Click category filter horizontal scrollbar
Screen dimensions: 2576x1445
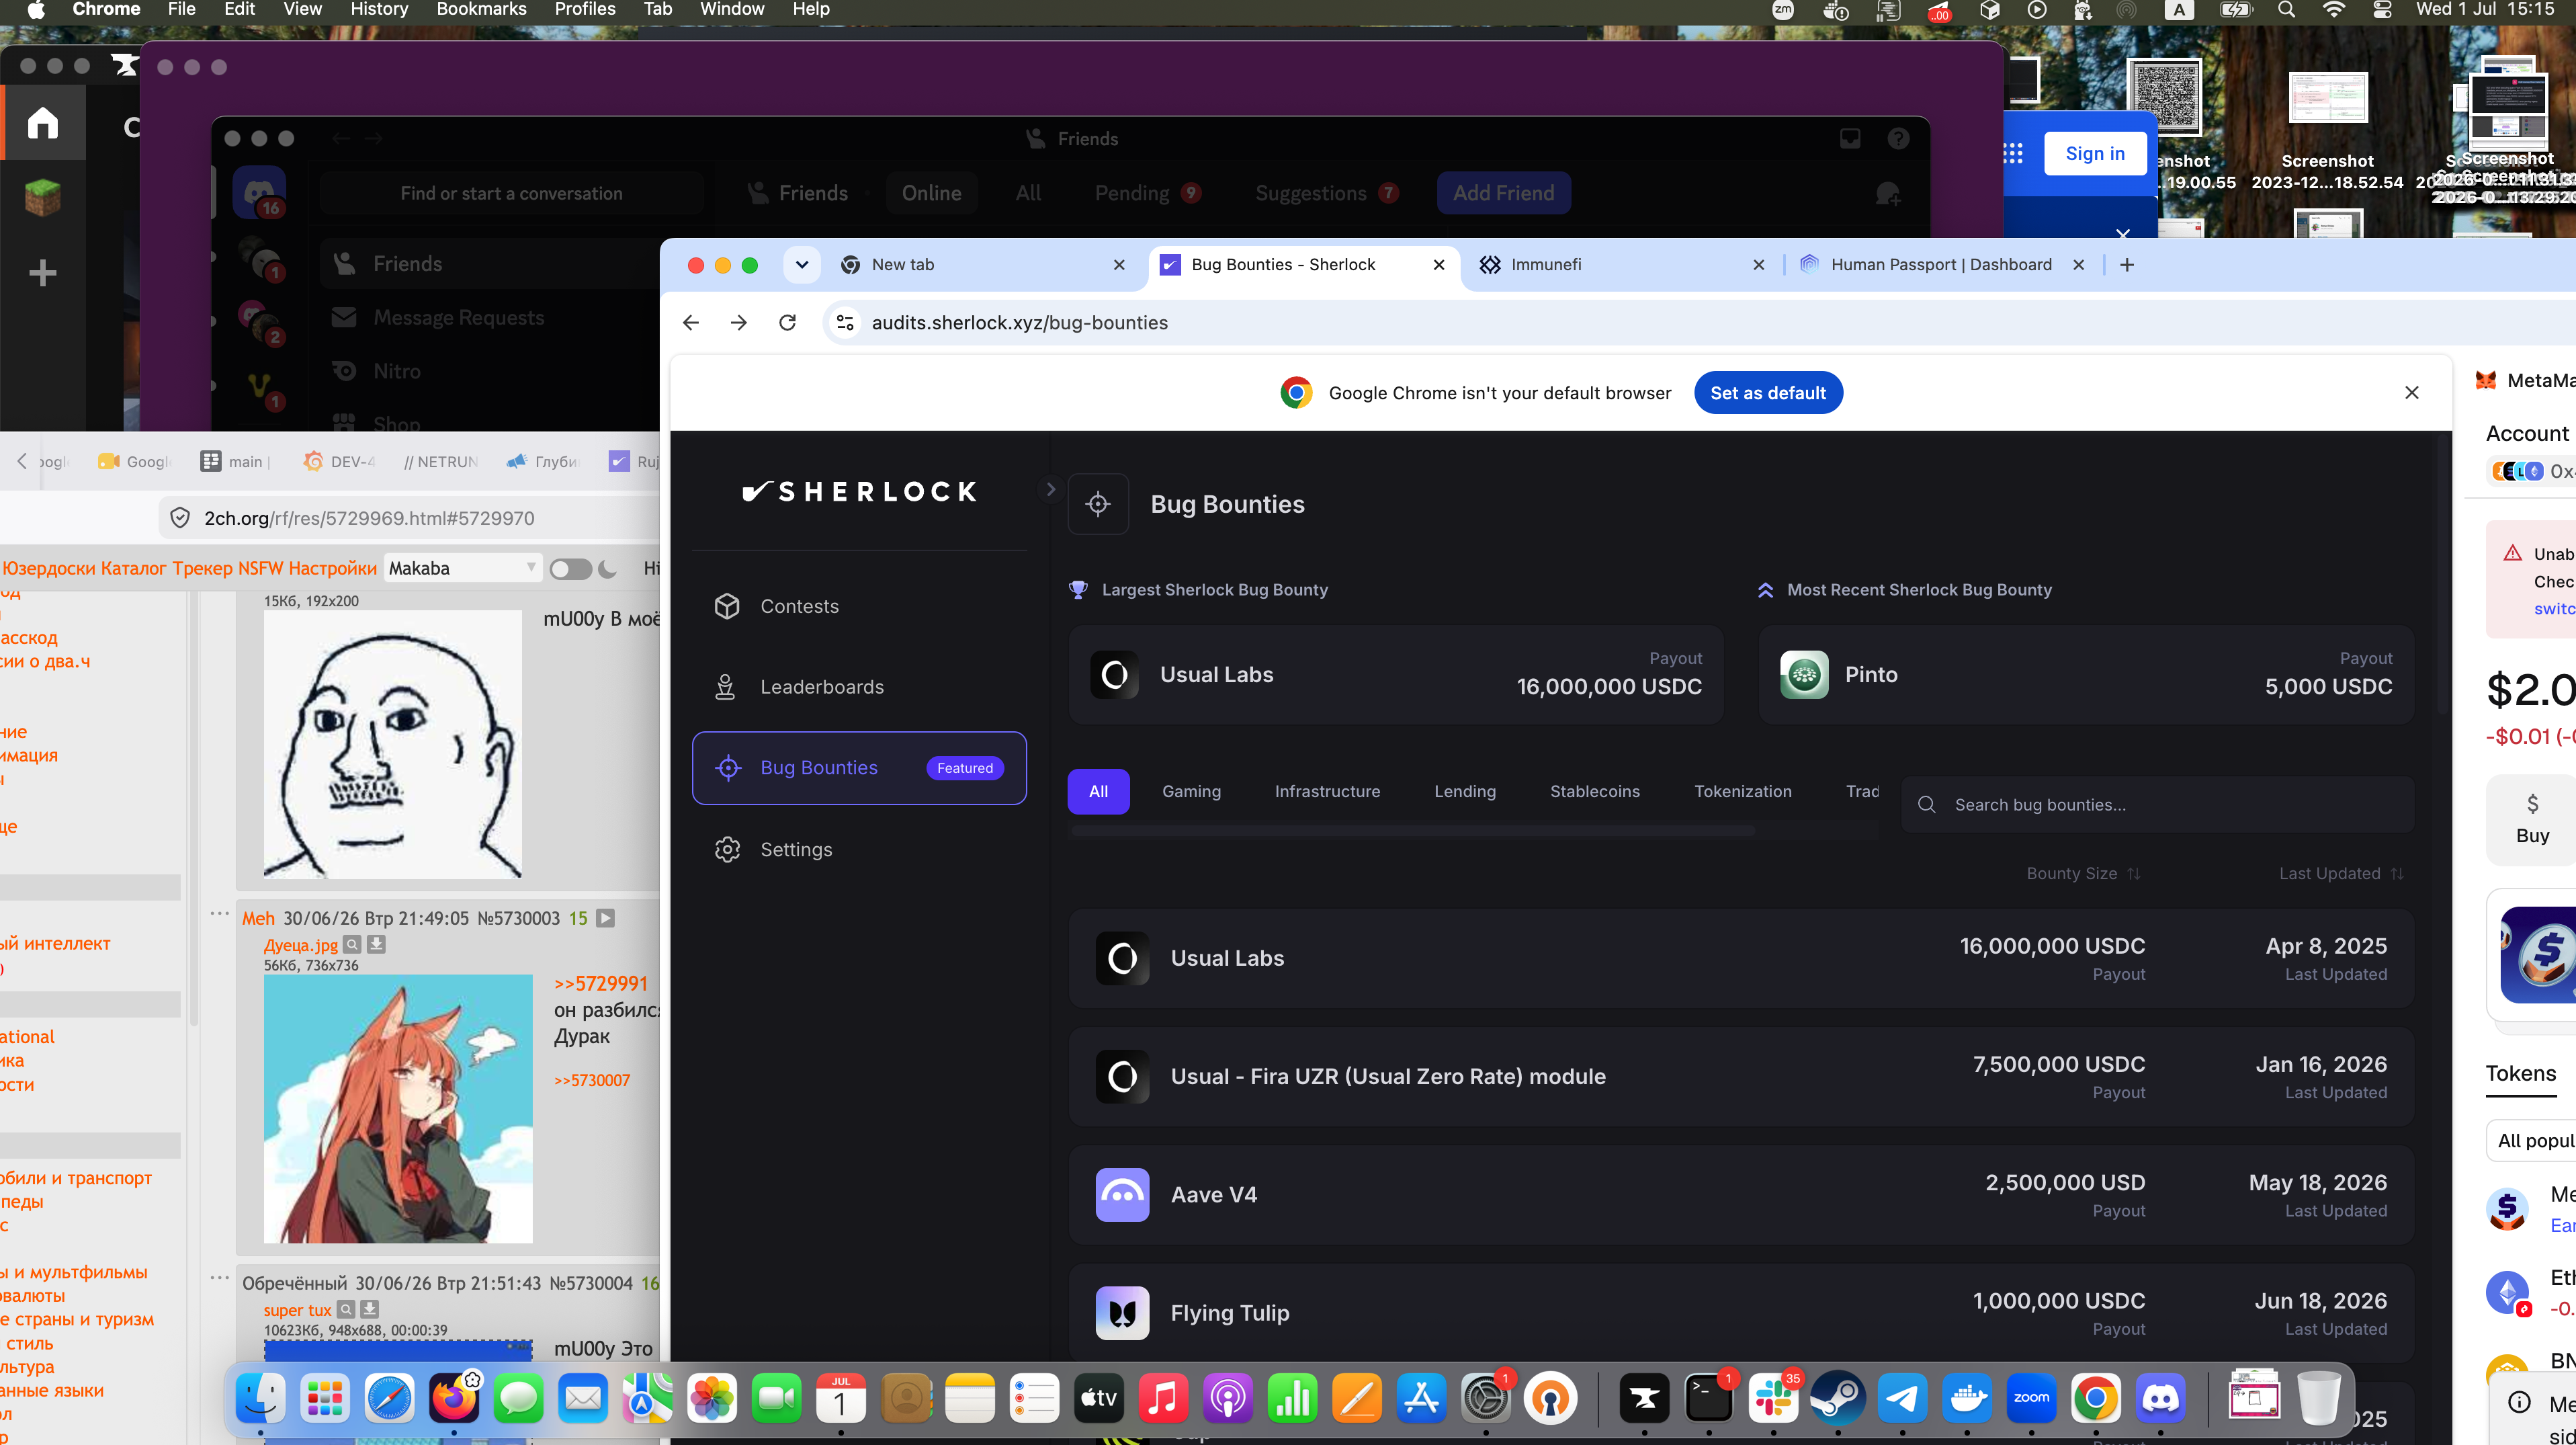coord(1412,831)
